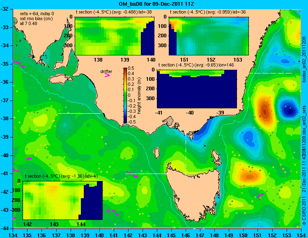This screenshot has height=238, width=308.
Task: Click the 'sat rms bias (cm)' label
Action: coord(36,19)
